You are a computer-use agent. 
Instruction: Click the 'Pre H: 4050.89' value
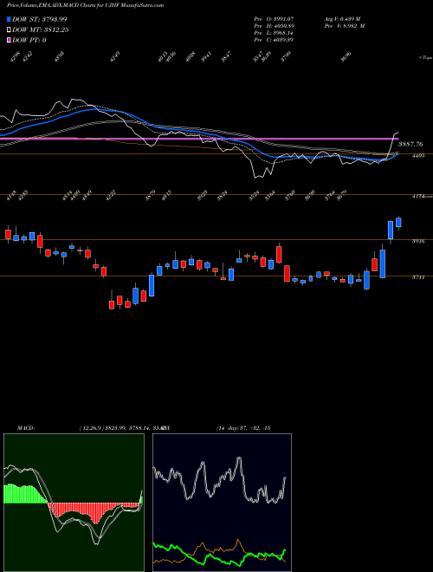click(x=274, y=26)
